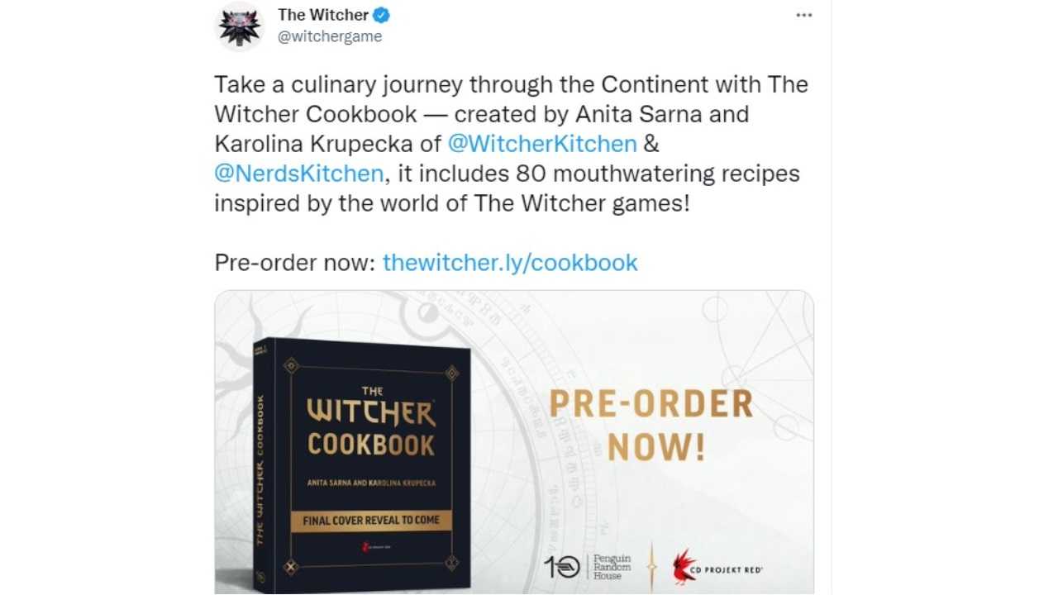
Task: Open the @witchergame handle
Action: point(330,37)
